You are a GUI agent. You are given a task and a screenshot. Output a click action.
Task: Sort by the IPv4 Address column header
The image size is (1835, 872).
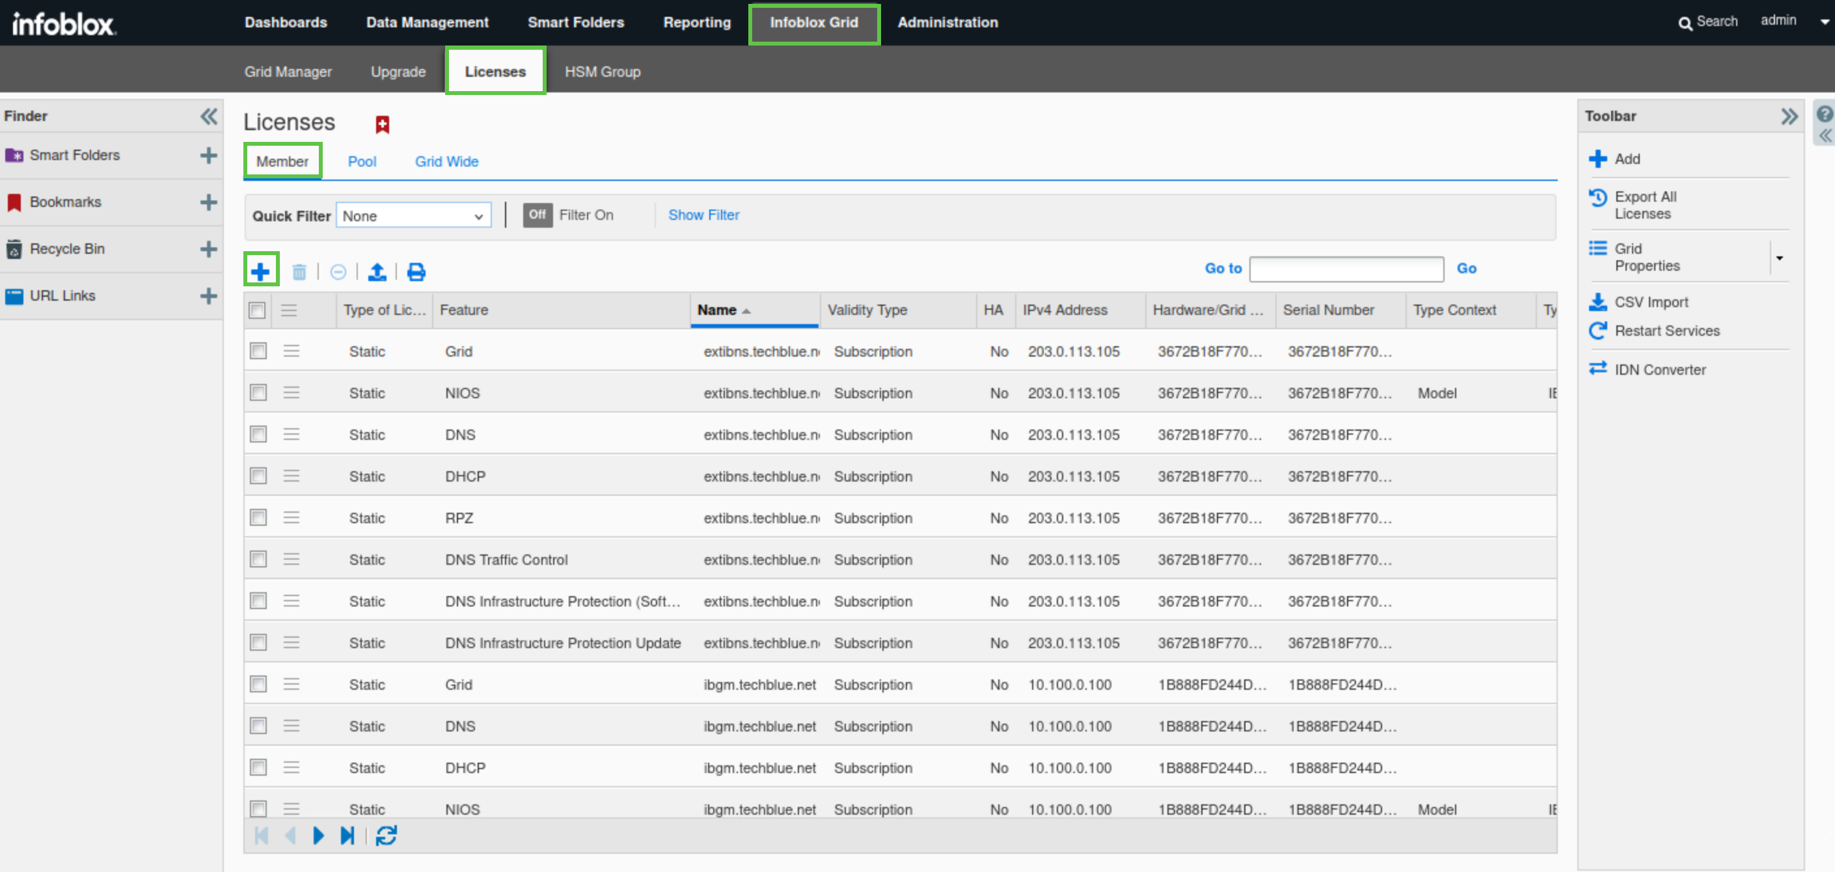[x=1080, y=310]
